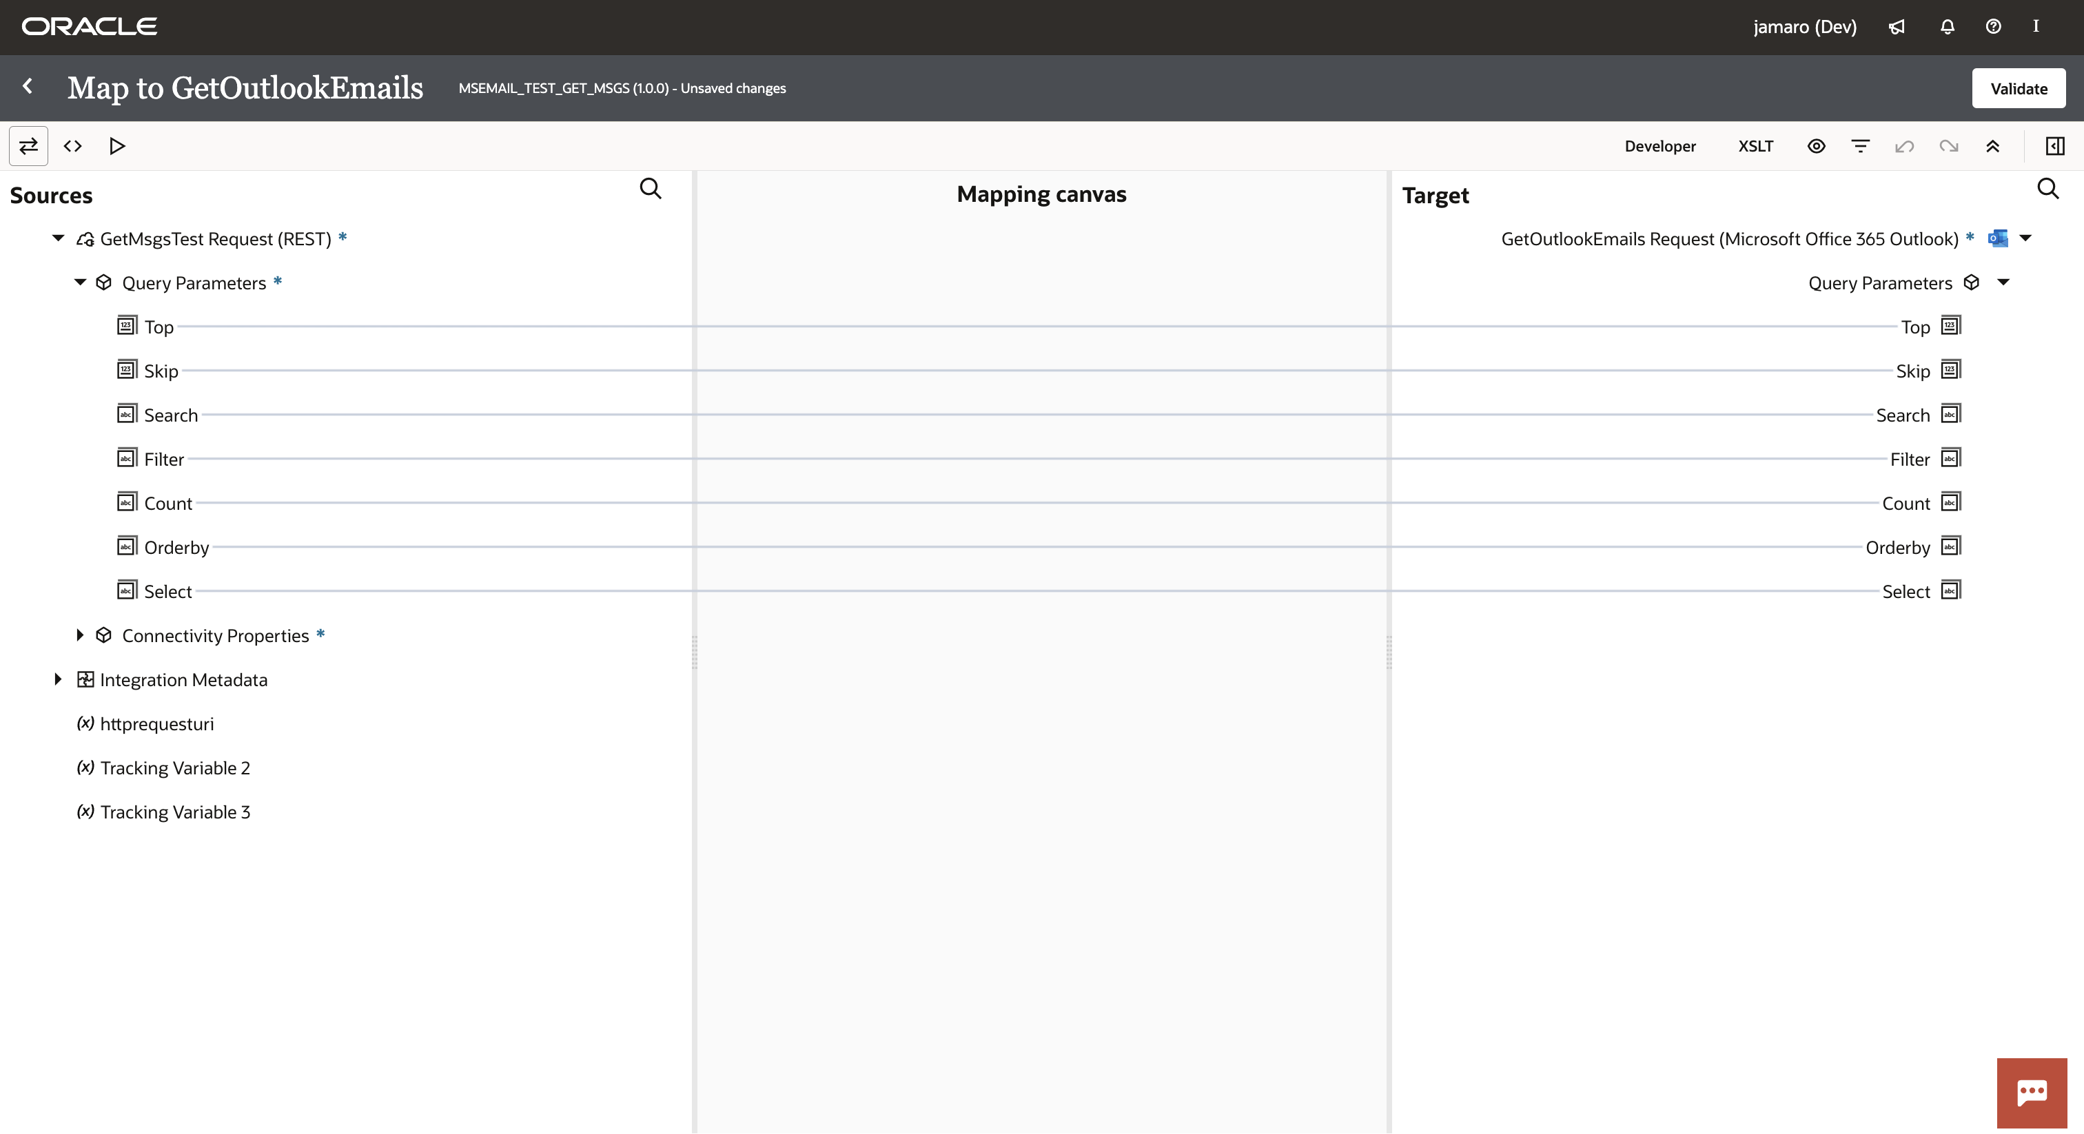
Task: Collapse GetMsgsTest Request (REST) node
Action: tap(59, 238)
